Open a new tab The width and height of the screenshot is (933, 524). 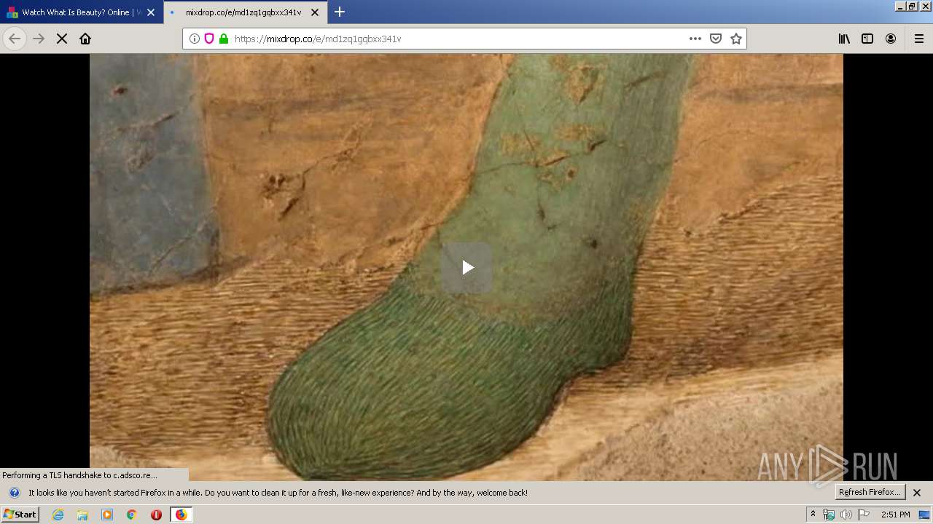coord(340,12)
